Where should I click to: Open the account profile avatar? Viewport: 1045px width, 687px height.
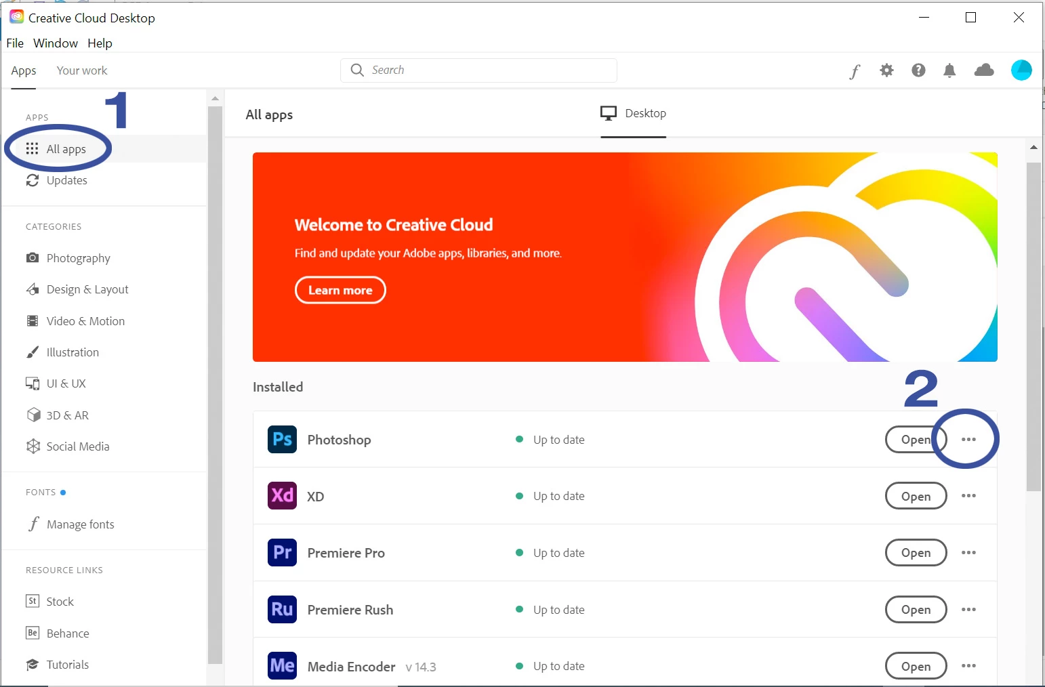point(1021,70)
